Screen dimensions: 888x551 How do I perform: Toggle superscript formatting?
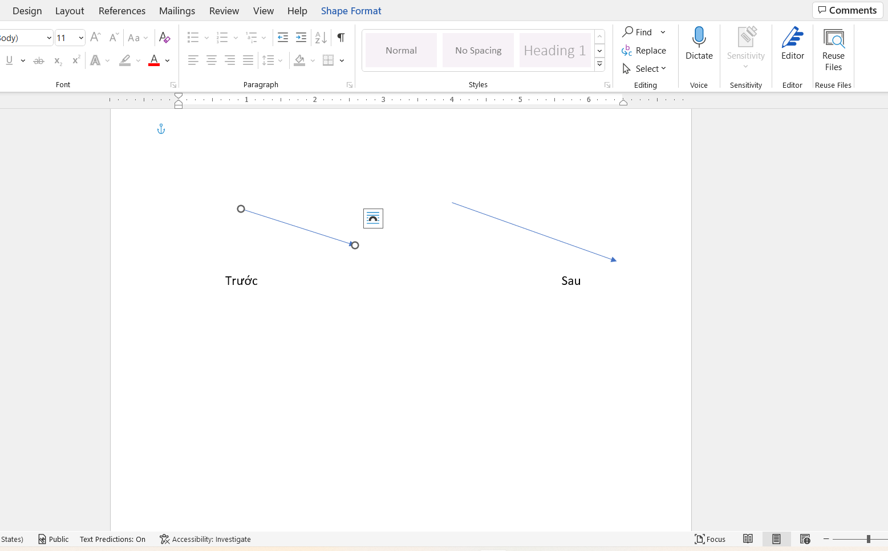(76, 60)
